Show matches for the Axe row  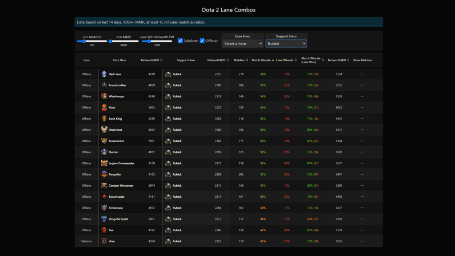363,230
